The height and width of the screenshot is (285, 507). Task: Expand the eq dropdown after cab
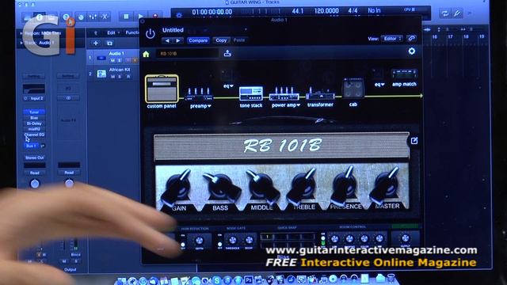(x=379, y=85)
